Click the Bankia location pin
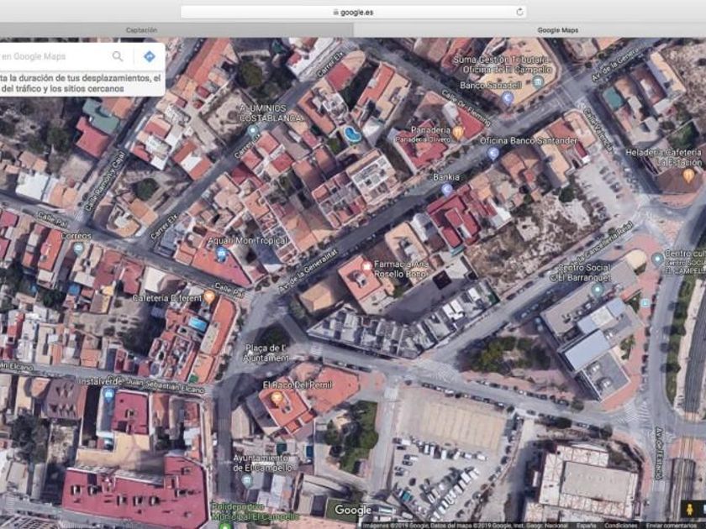 point(447,191)
